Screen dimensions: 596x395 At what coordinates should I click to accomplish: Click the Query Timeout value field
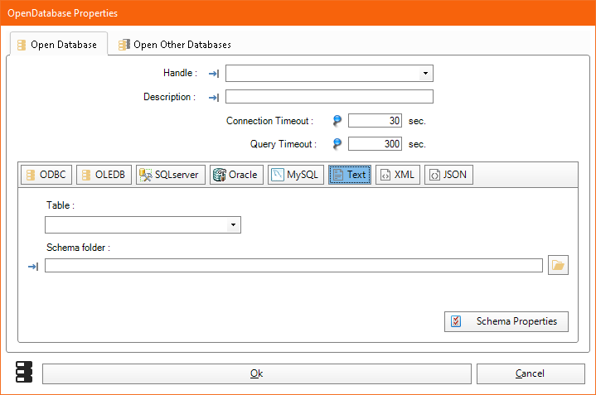[x=375, y=144]
